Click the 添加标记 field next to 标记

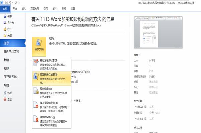point(153,87)
